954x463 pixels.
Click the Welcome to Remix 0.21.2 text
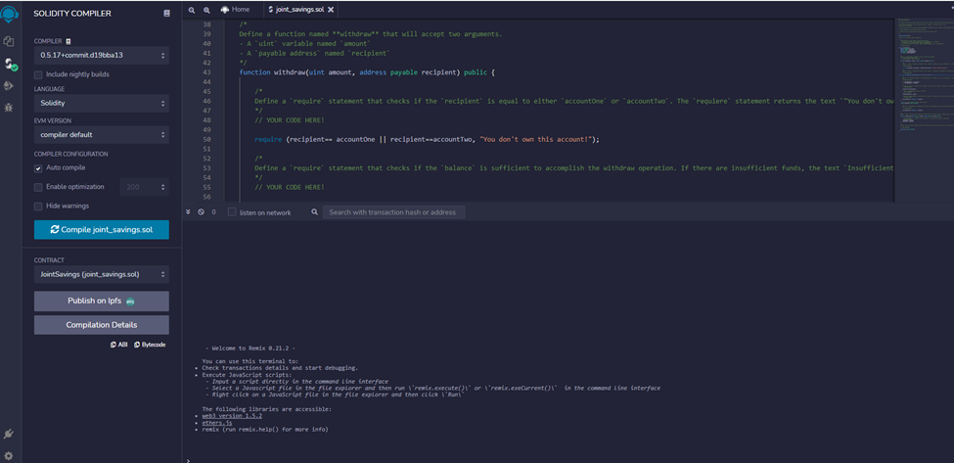click(250, 348)
